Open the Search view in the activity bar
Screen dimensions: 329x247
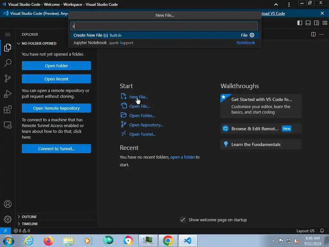click(8, 63)
